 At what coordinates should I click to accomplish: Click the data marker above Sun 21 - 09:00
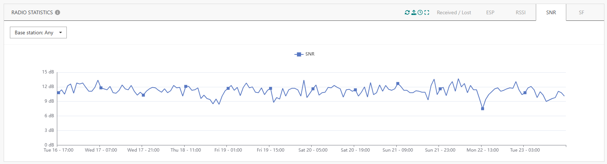pyautogui.click(x=398, y=84)
